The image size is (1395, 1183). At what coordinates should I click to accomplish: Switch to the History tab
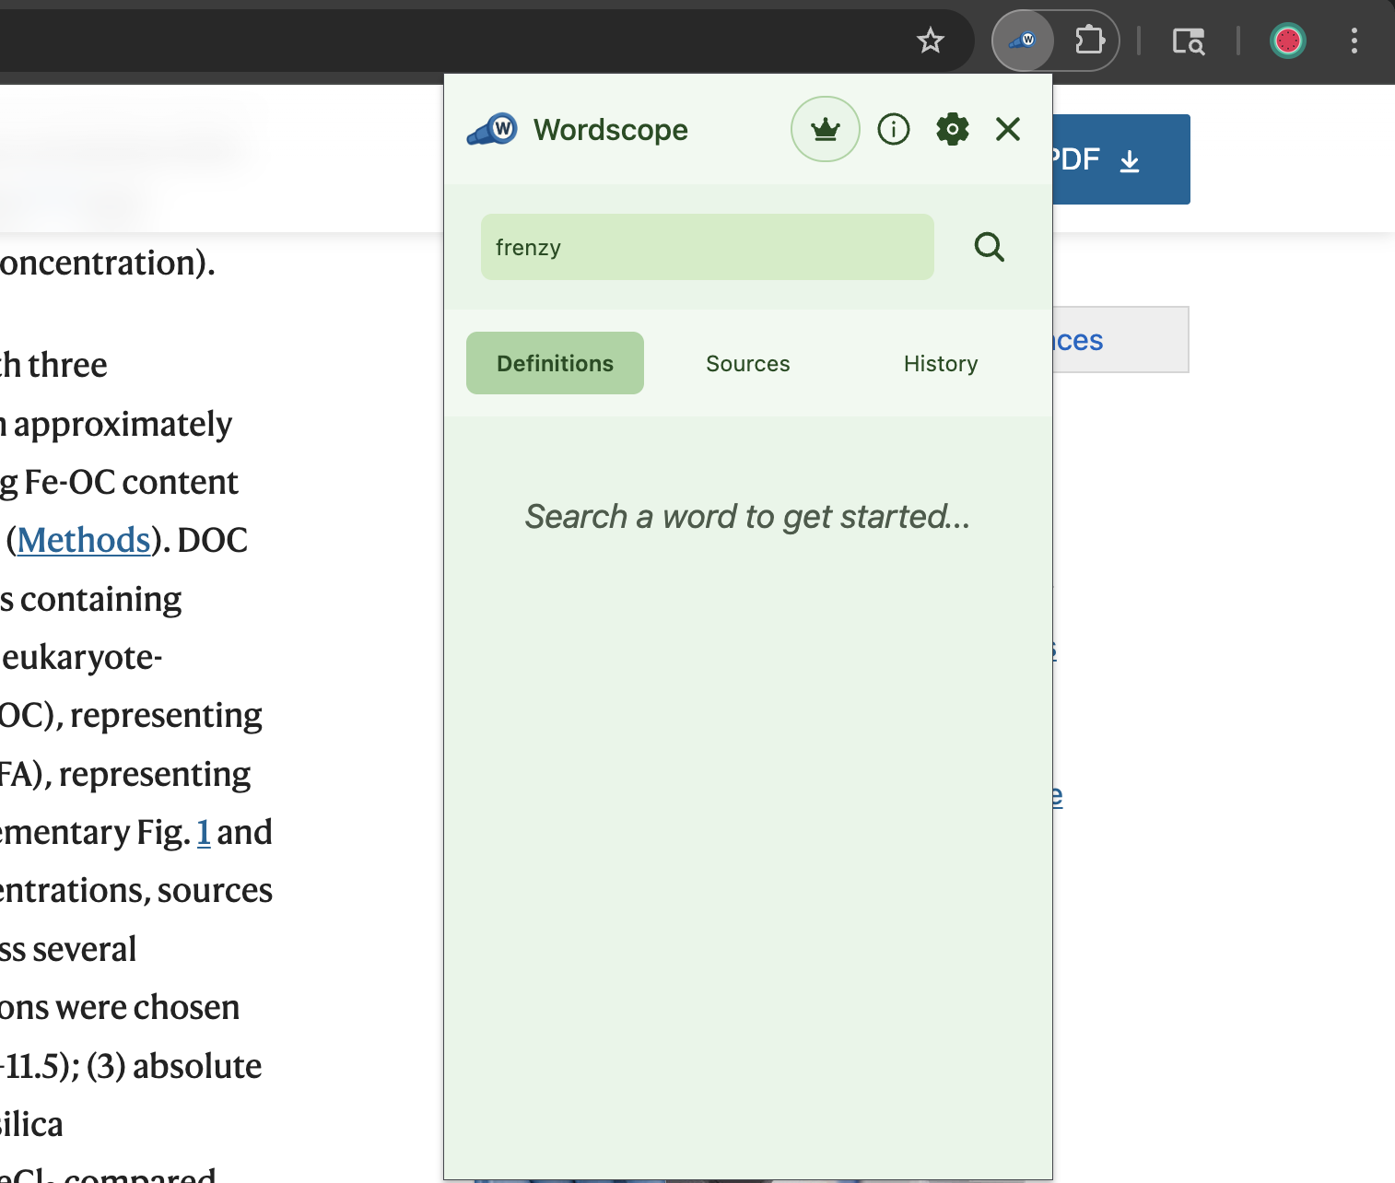940,363
